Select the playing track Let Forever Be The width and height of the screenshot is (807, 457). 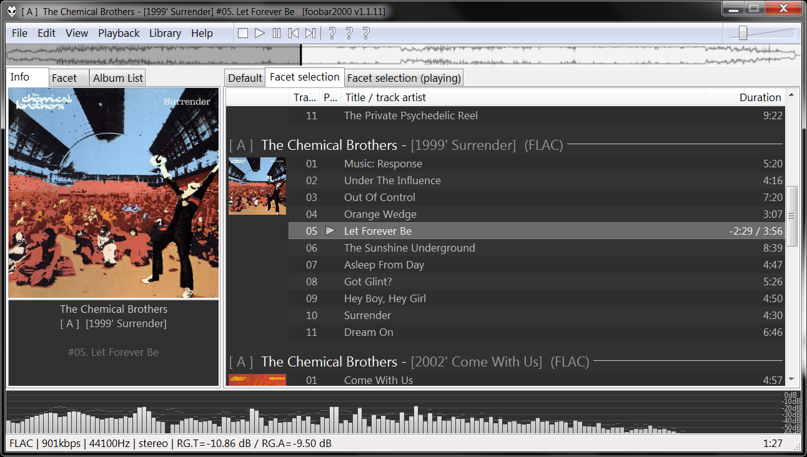tap(537, 231)
